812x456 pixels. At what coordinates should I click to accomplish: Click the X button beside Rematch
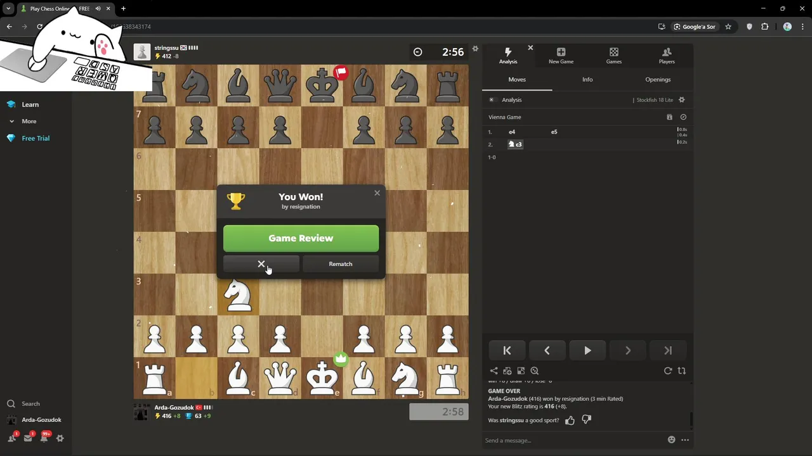coord(261,264)
